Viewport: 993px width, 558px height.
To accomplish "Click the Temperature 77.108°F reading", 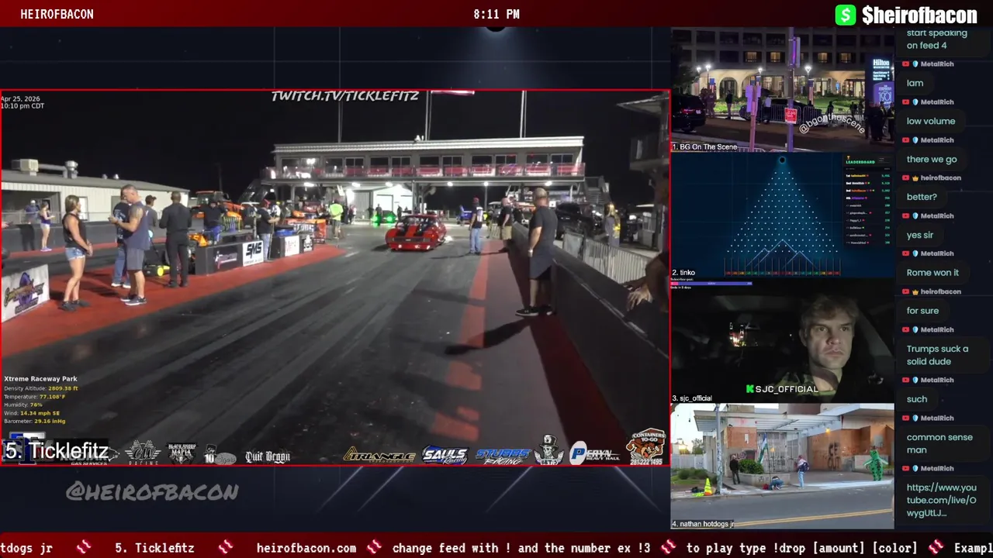I will [34, 397].
